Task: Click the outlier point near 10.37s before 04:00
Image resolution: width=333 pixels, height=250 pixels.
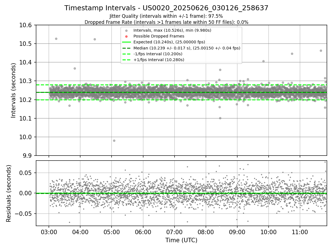Action: tap(75, 68)
